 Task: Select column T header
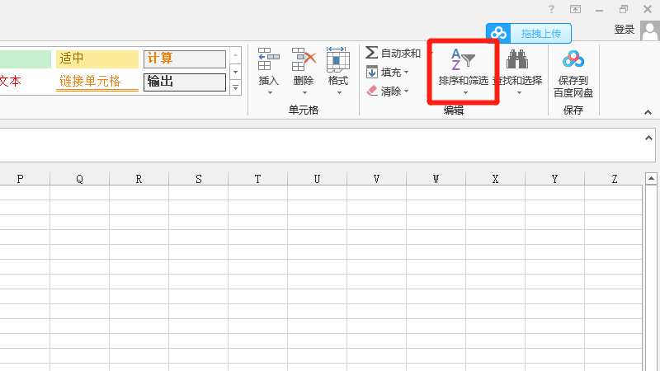point(257,179)
